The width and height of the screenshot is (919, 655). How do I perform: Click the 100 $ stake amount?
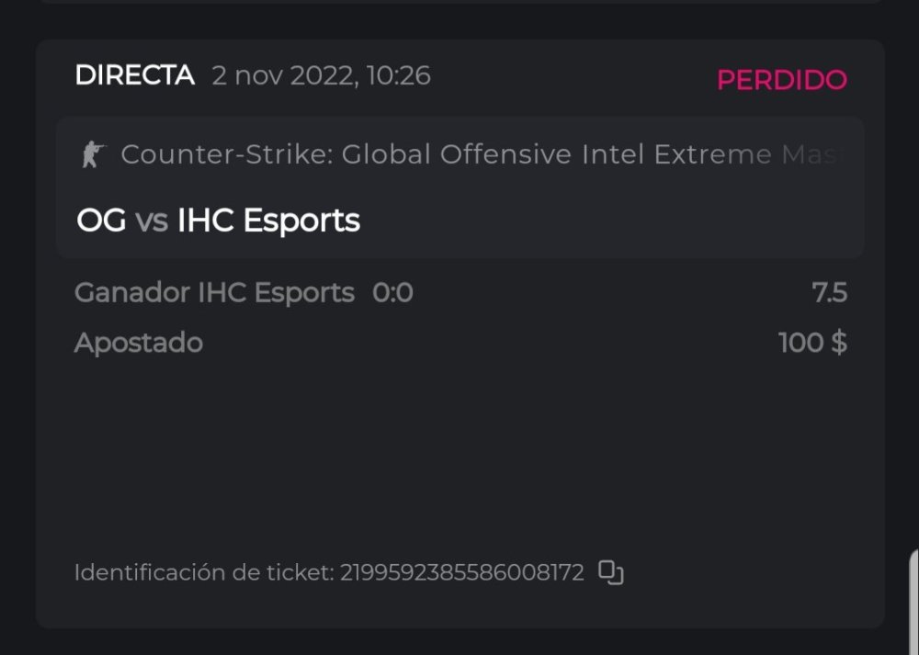pos(812,343)
